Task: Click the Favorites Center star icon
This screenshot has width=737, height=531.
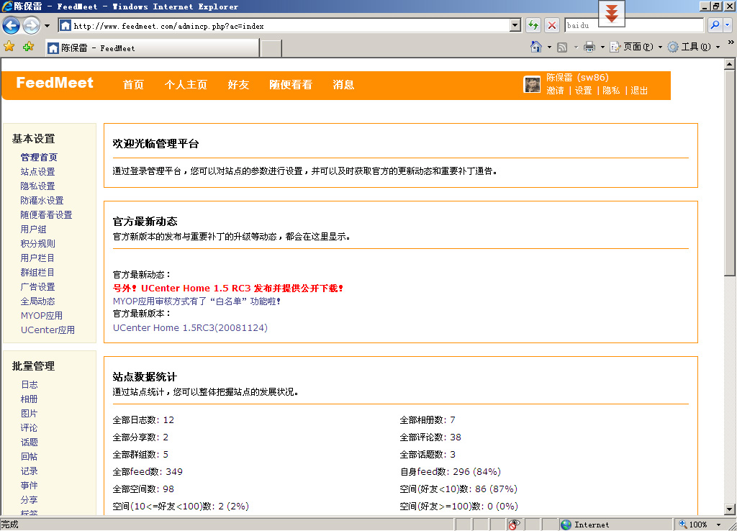Action: [9, 46]
